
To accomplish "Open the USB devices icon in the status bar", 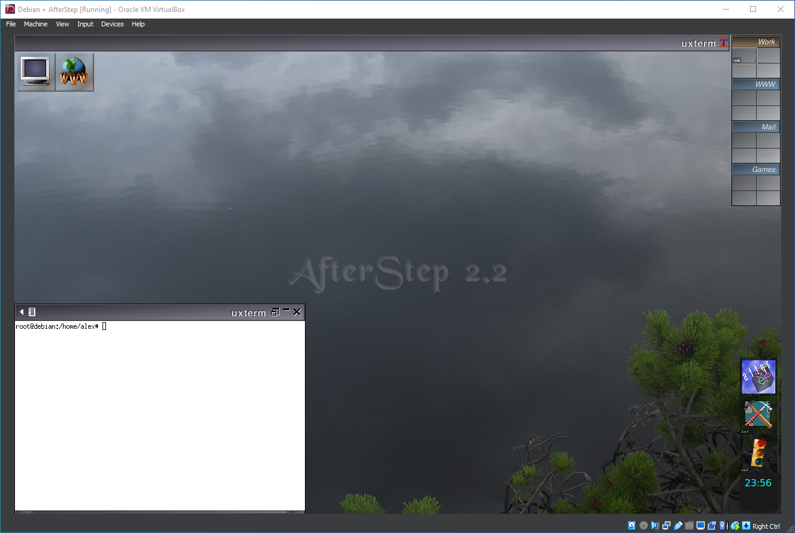I will [678, 525].
